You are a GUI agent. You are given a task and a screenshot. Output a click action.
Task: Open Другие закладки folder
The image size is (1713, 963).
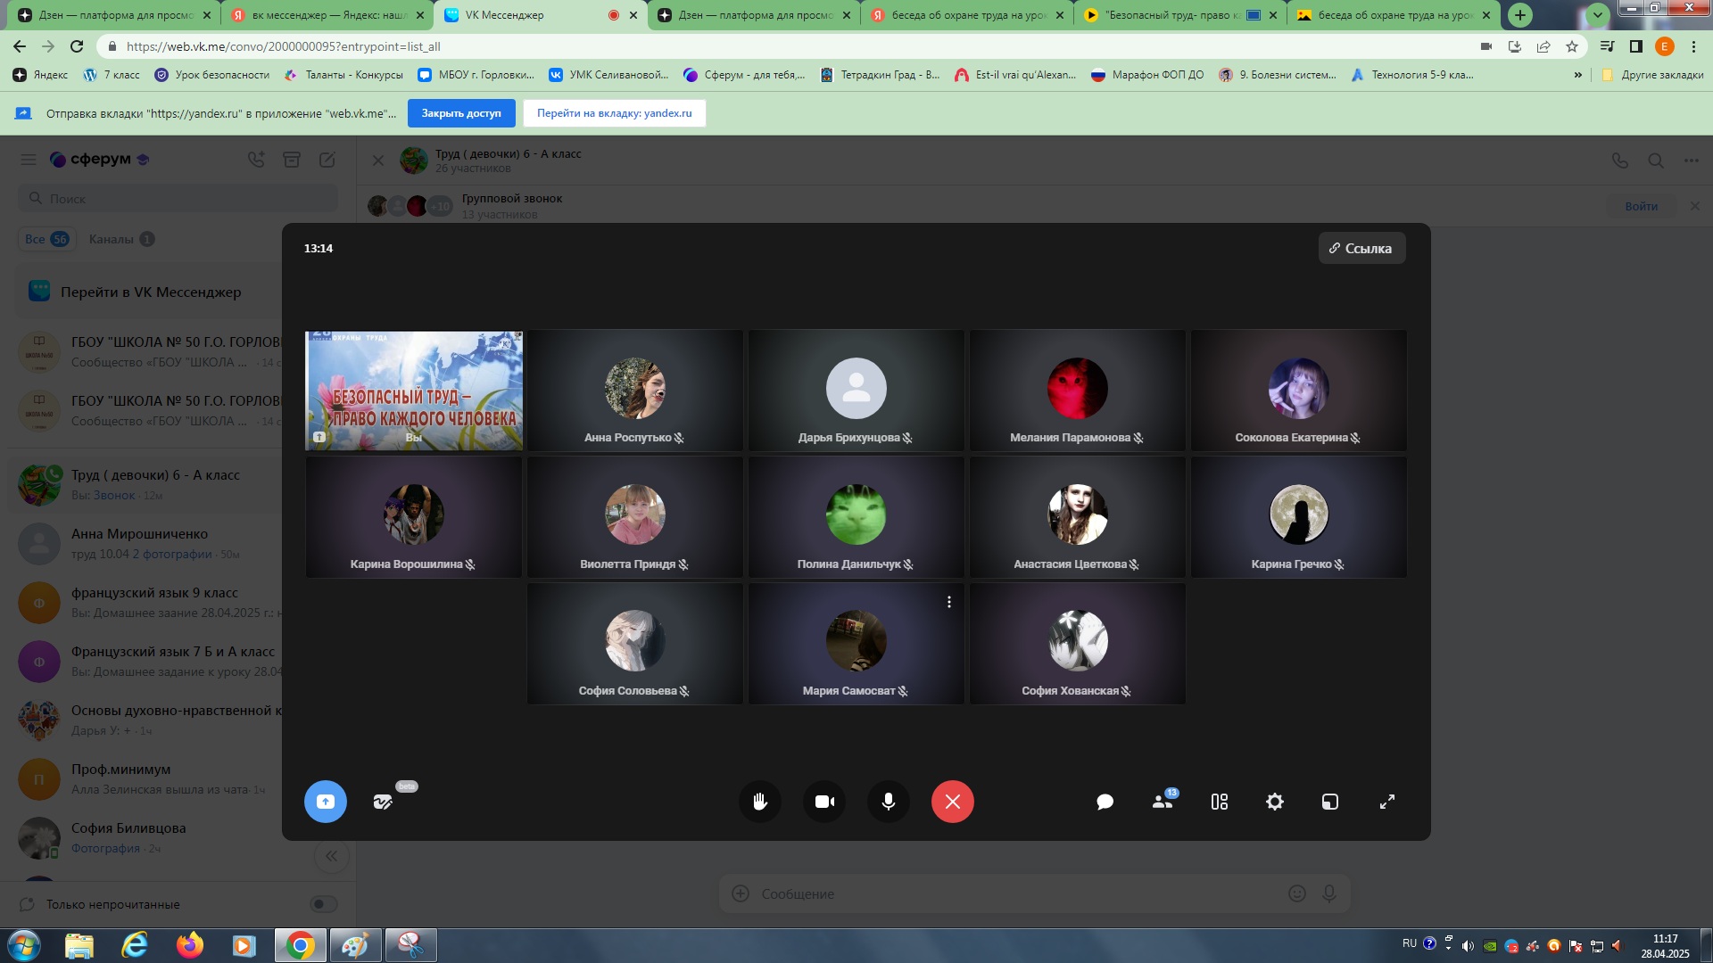click(x=1652, y=75)
